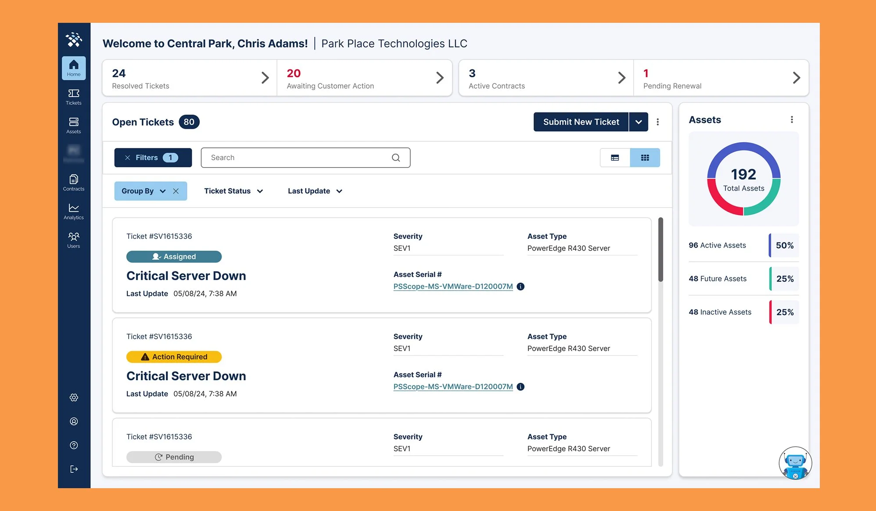Go to Contracts in sidebar
This screenshot has width=876, height=511.
74,183
